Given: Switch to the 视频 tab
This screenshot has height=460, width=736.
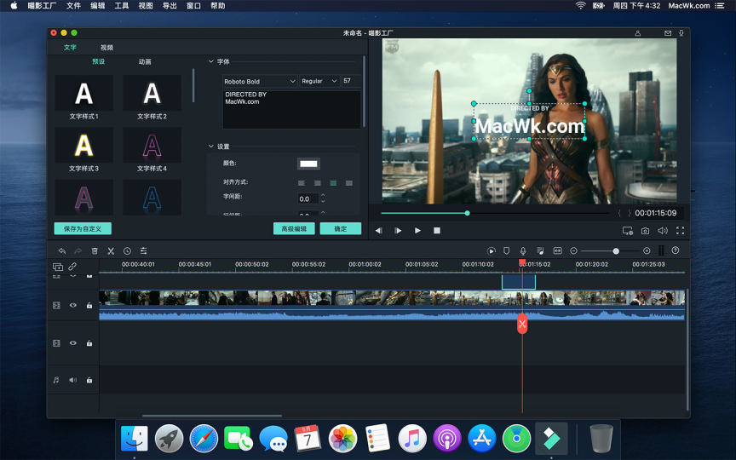Looking at the screenshot, I should click(x=106, y=48).
